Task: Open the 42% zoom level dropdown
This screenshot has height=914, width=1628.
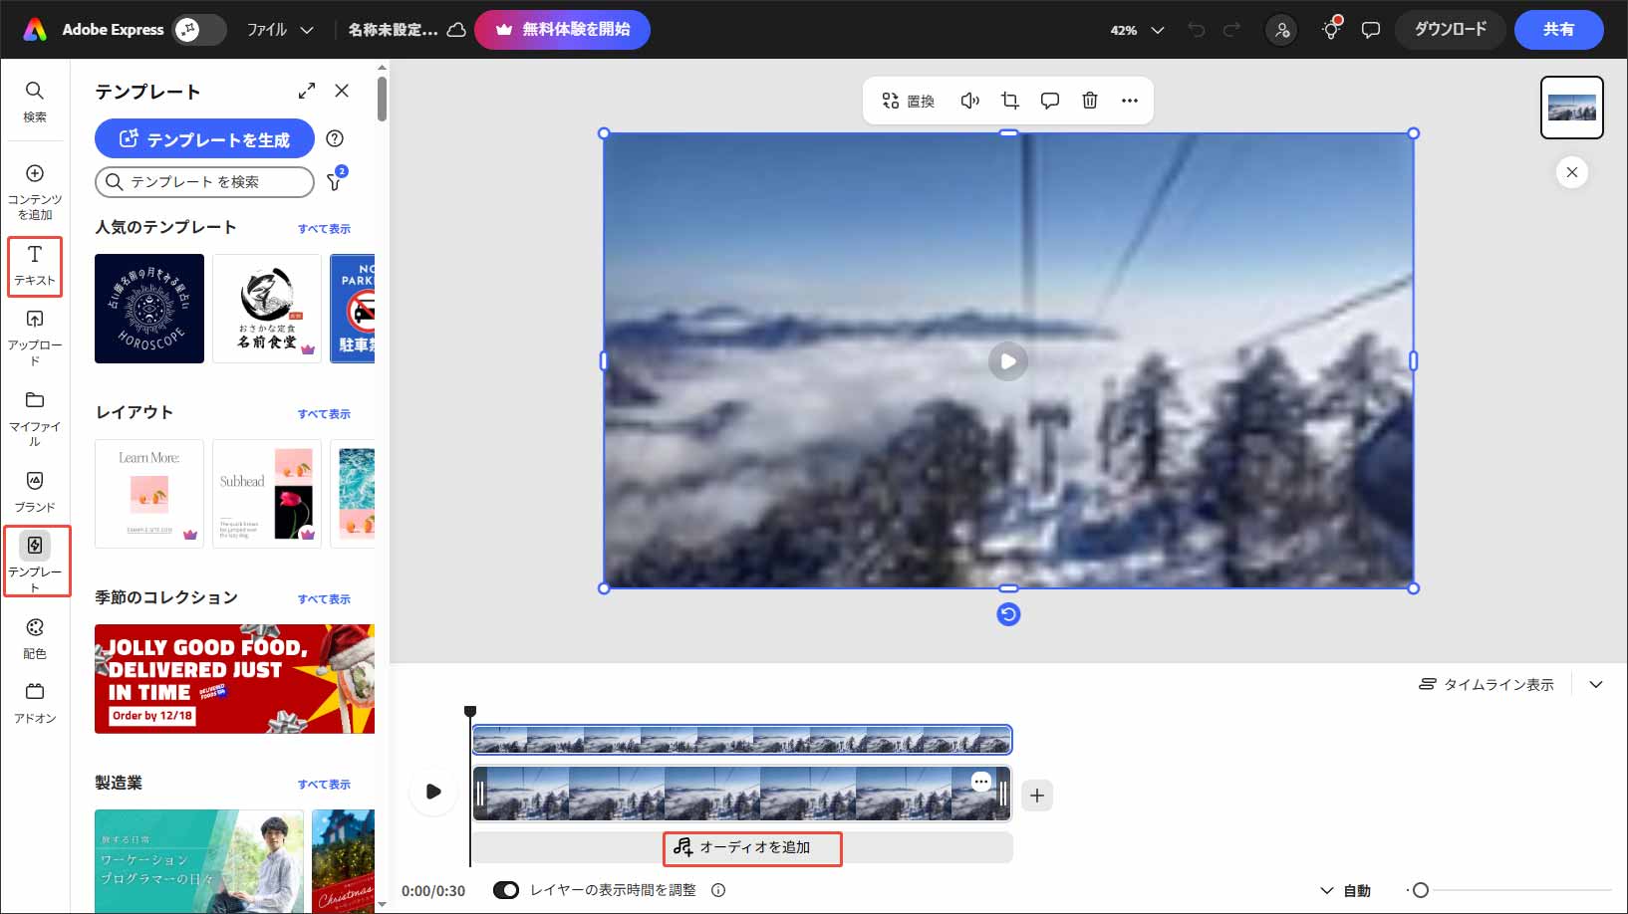Action: tap(1136, 30)
